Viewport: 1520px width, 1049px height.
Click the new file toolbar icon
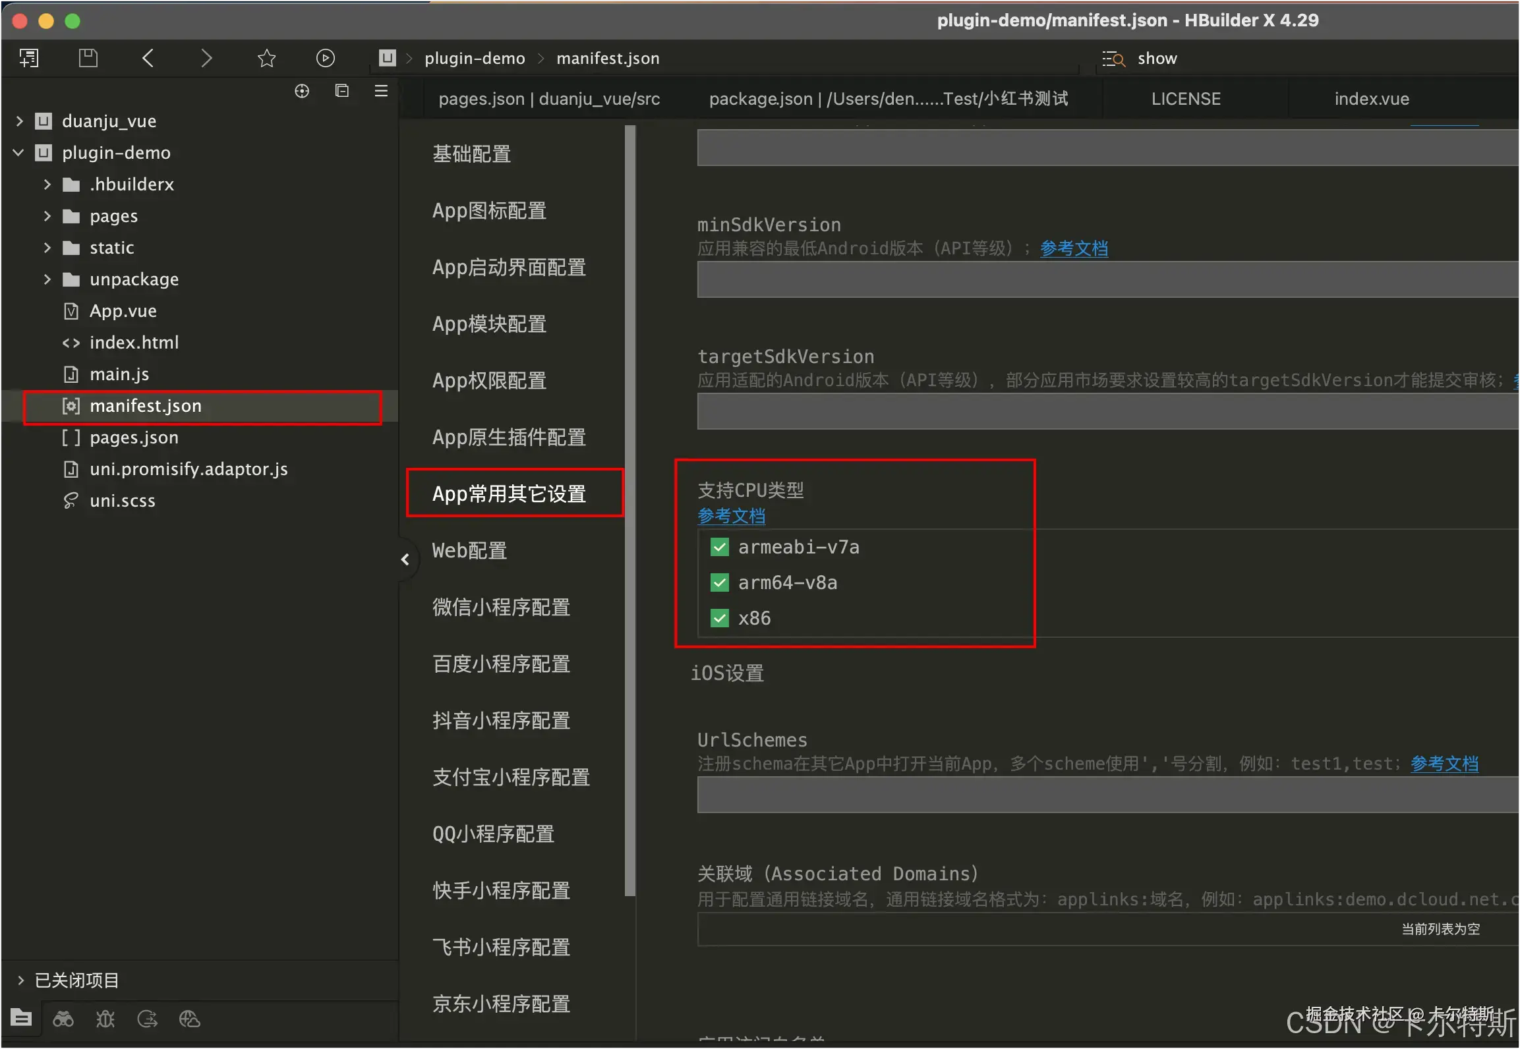(x=29, y=58)
